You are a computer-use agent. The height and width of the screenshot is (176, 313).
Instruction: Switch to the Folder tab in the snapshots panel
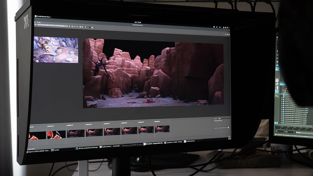coord(220,118)
